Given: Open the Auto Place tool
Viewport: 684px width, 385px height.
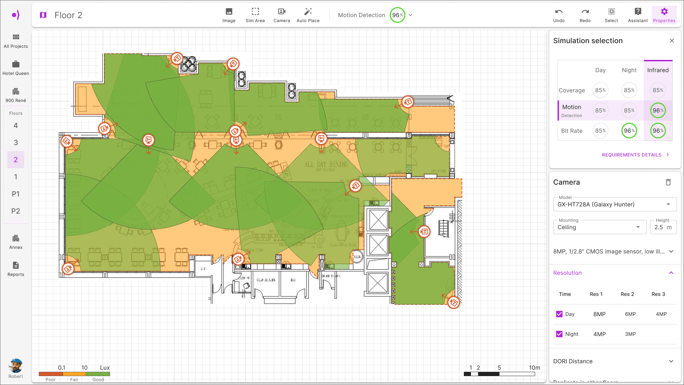Looking at the screenshot, I should coord(308,15).
